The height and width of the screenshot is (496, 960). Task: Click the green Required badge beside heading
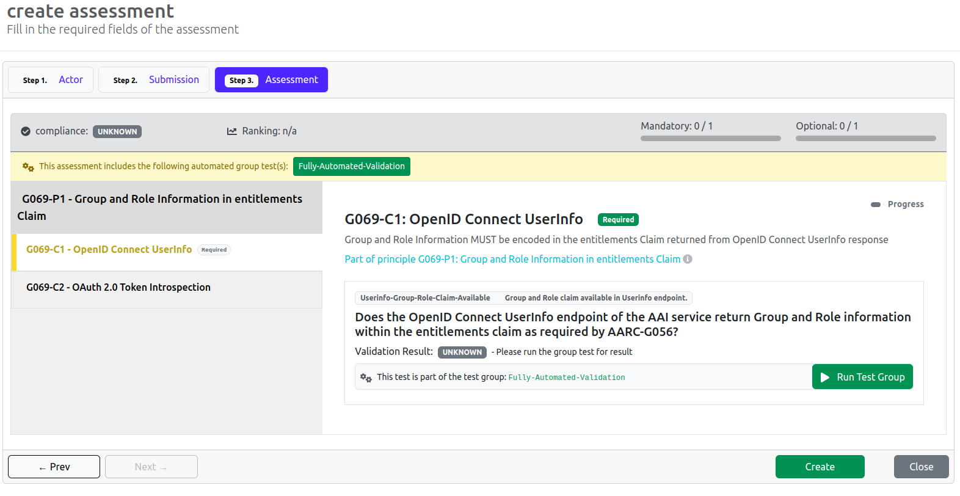618,220
